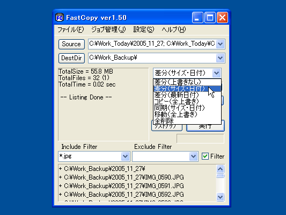Open the ヘルプ(H) menu
The width and height of the screenshot is (286, 215).
[174, 30]
